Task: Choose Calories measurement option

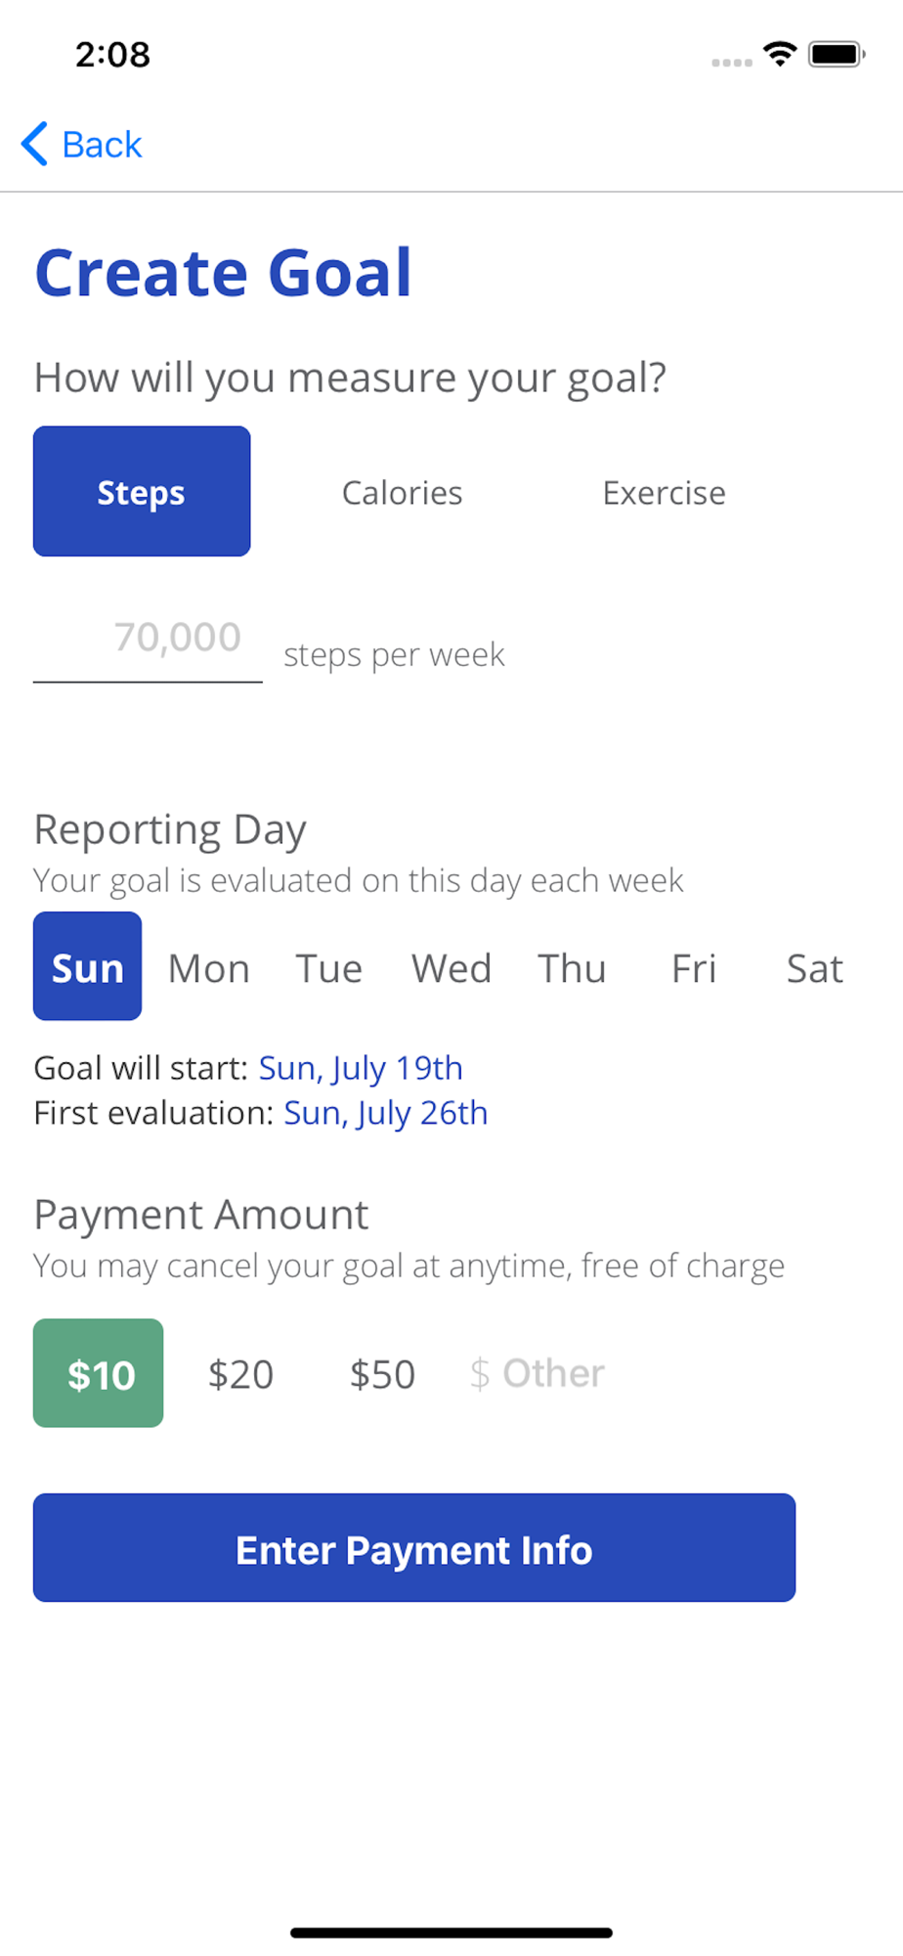Action: (x=402, y=493)
